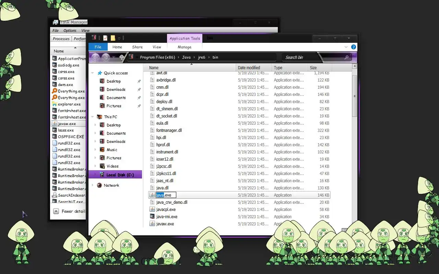Click the Quick access star icon

coord(100,73)
